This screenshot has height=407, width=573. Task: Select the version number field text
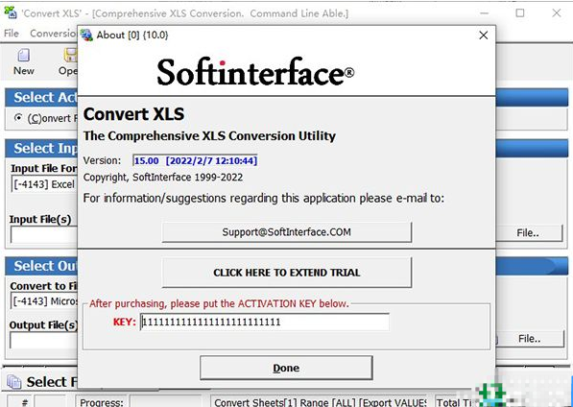pos(195,160)
